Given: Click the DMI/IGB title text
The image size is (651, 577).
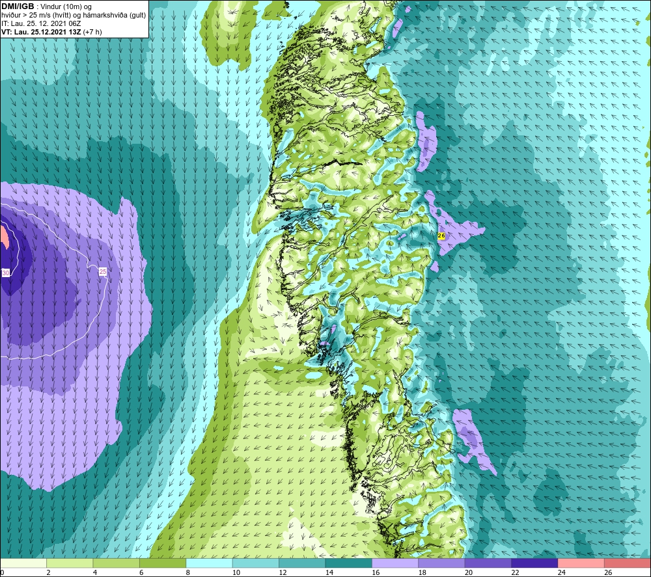Looking at the screenshot, I should click(18, 7).
